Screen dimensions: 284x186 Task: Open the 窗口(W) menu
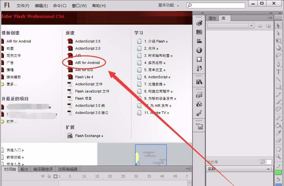click(x=79, y=6)
